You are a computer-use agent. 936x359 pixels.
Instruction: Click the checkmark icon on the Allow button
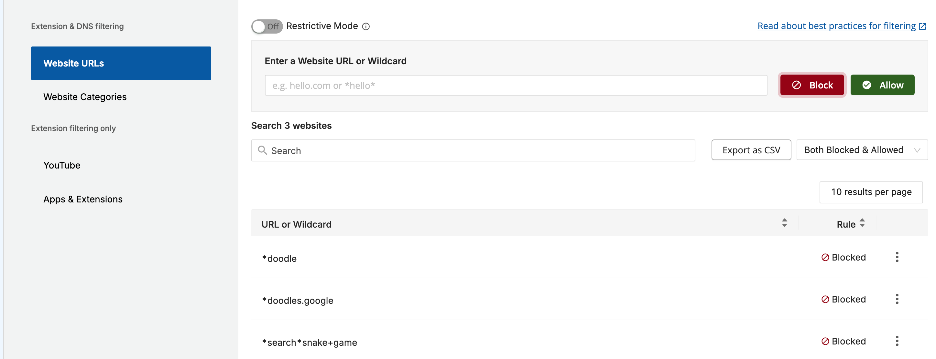[x=868, y=85]
